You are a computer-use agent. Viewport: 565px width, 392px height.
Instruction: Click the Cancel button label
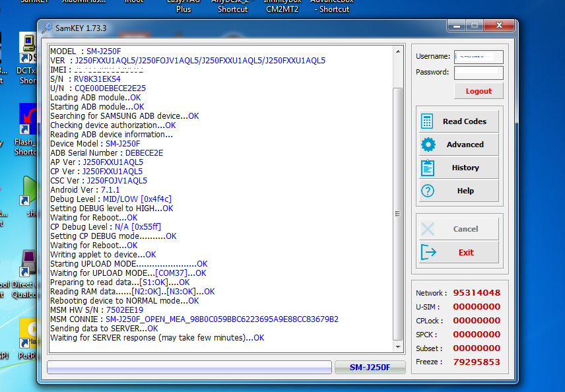465,229
